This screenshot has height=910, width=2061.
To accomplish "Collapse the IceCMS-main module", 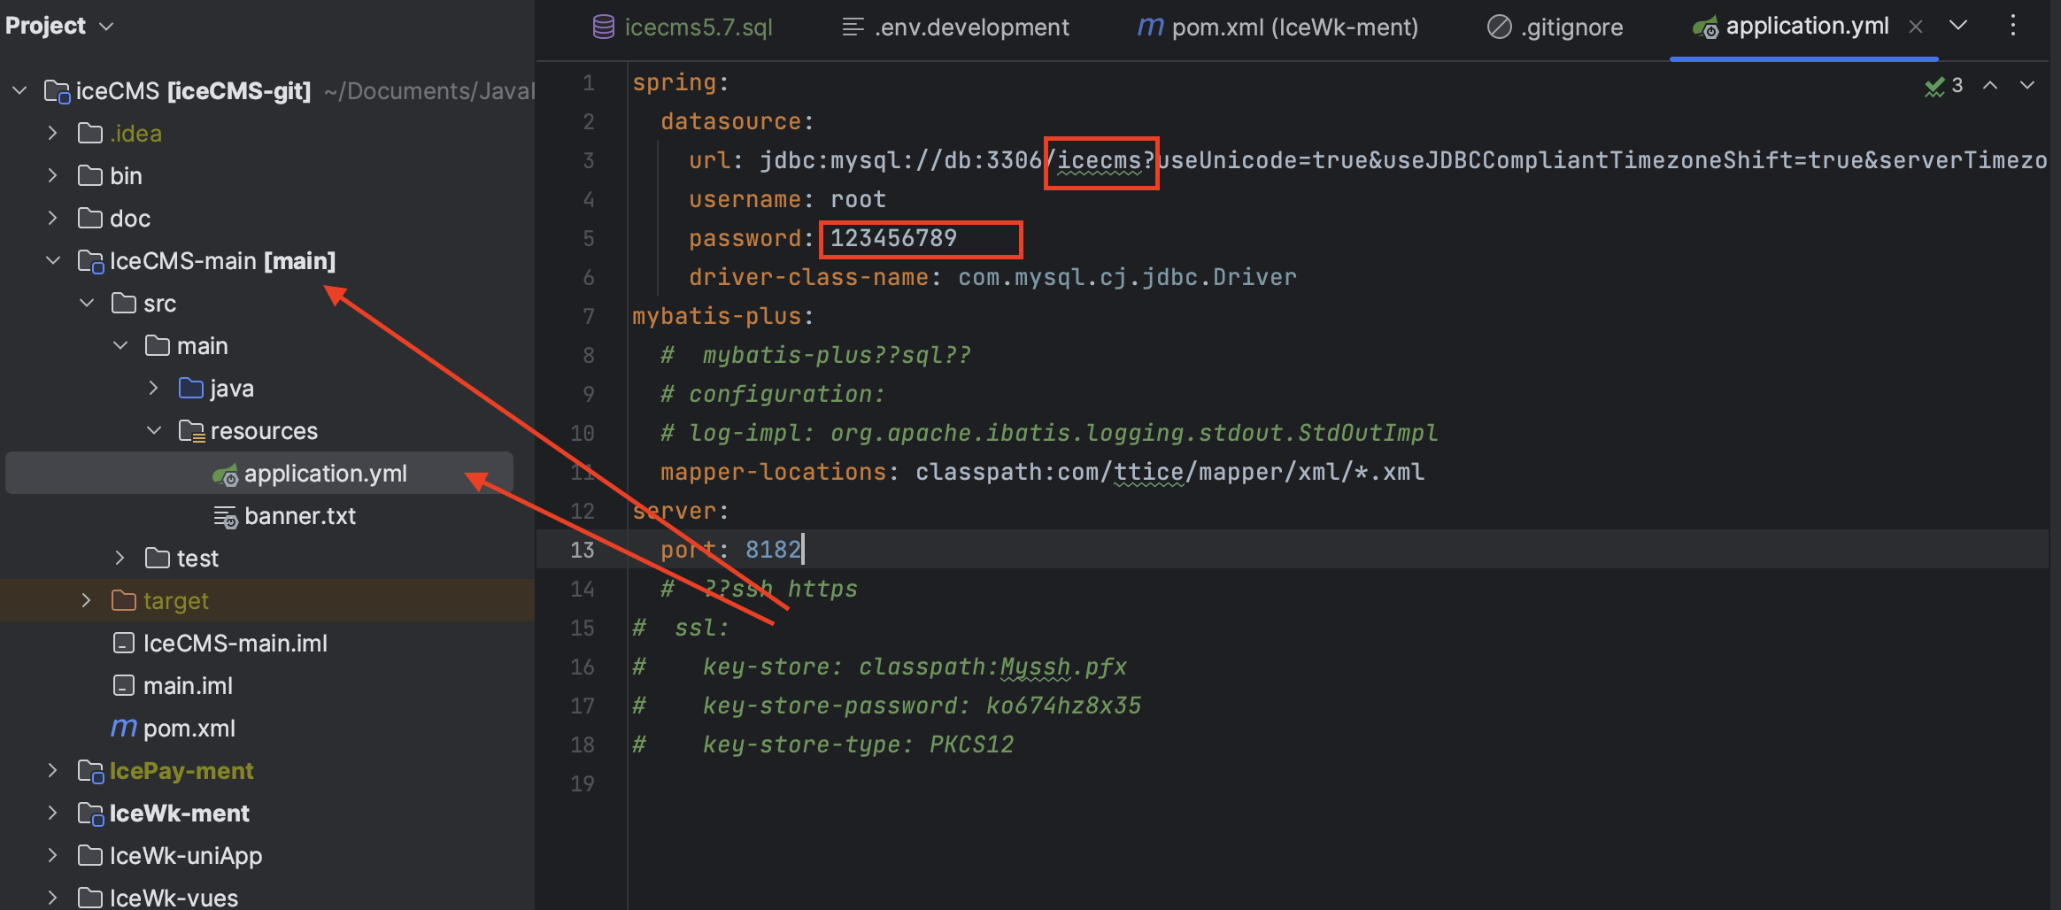I will [53, 260].
